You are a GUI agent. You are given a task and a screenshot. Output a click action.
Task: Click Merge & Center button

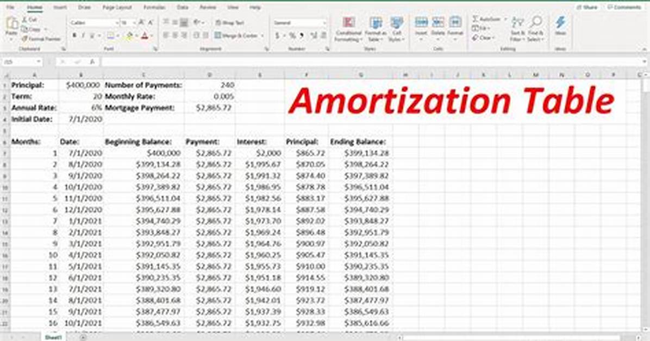click(x=236, y=36)
